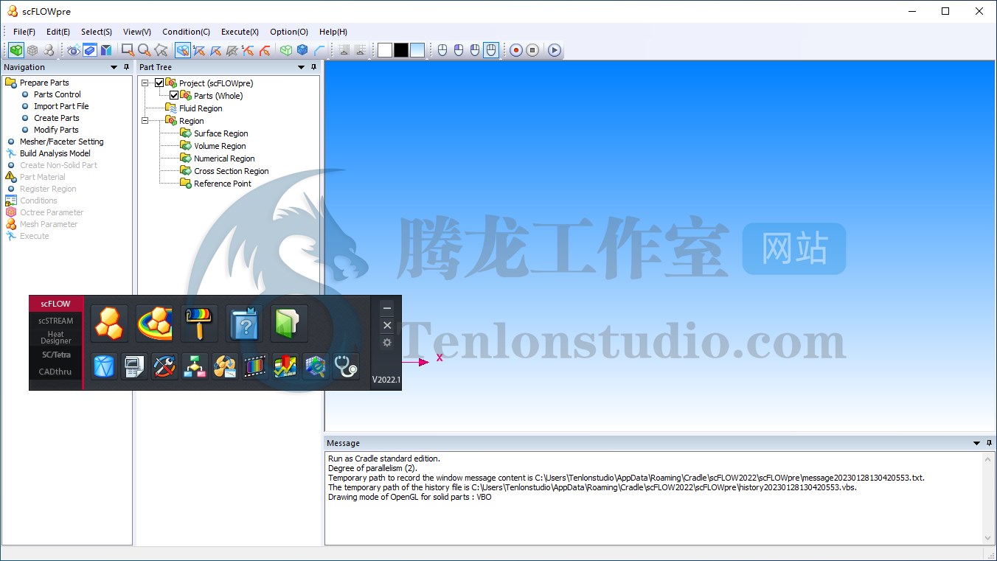Open the Select(S) menu
The height and width of the screenshot is (561, 997).
click(x=97, y=32)
